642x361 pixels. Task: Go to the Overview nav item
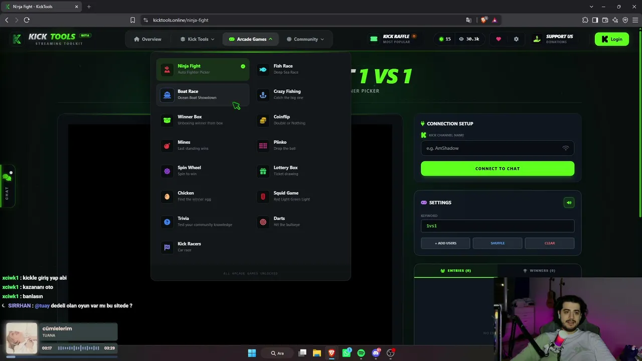[147, 39]
